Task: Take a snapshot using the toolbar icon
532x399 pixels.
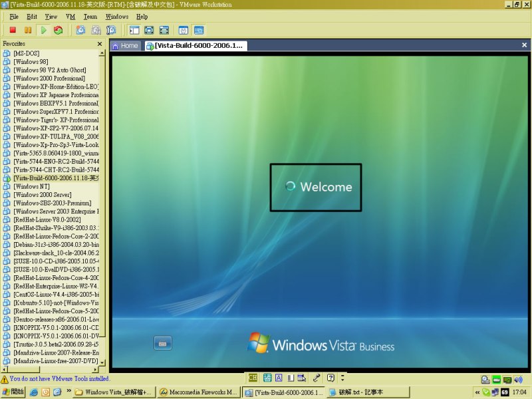Action: coord(80,30)
